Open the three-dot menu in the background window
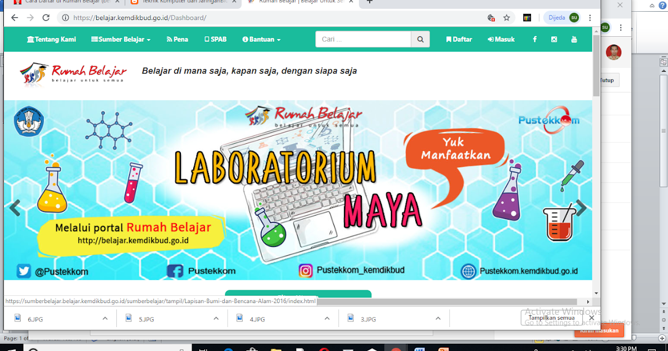 (x=621, y=27)
